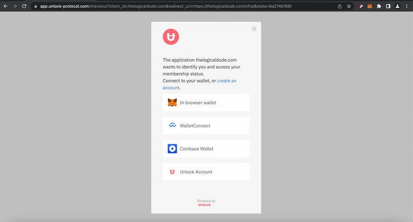413x222 pixels.
Task: Click 'The application thelogicaldude.com' text
Action: (x=200, y=60)
